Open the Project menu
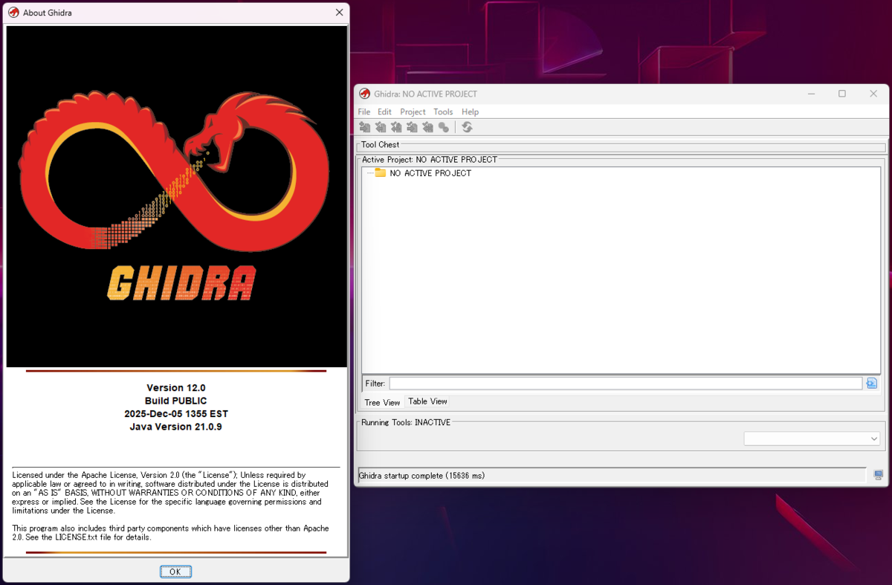This screenshot has height=585, width=892. pos(413,111)
